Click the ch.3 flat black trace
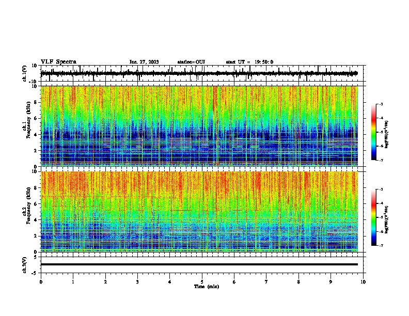 click(199, 264)
